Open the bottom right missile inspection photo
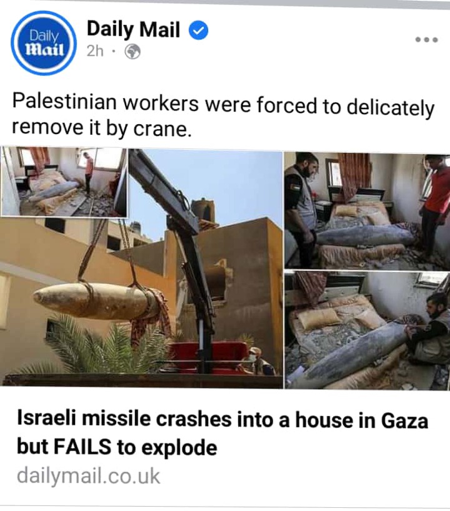 coord(367,330)
